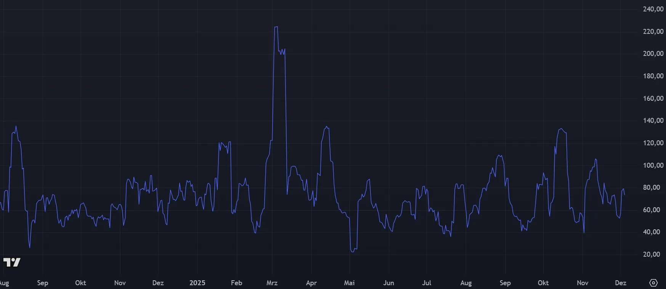Select the 160,00 price axis label

(x=653, y=98)
